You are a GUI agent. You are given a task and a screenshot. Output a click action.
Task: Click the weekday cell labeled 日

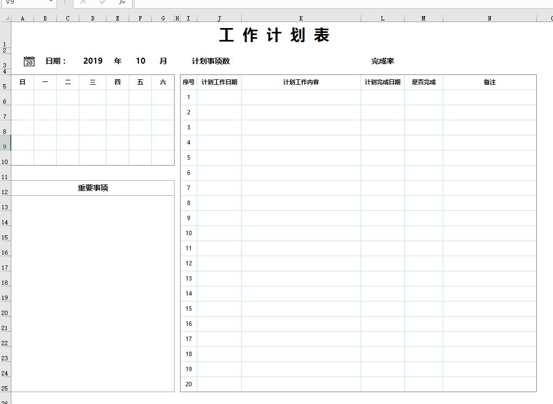click(22, 82)
